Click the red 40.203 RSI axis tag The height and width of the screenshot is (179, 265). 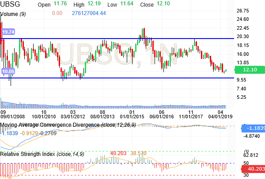(x=253, y=169)
